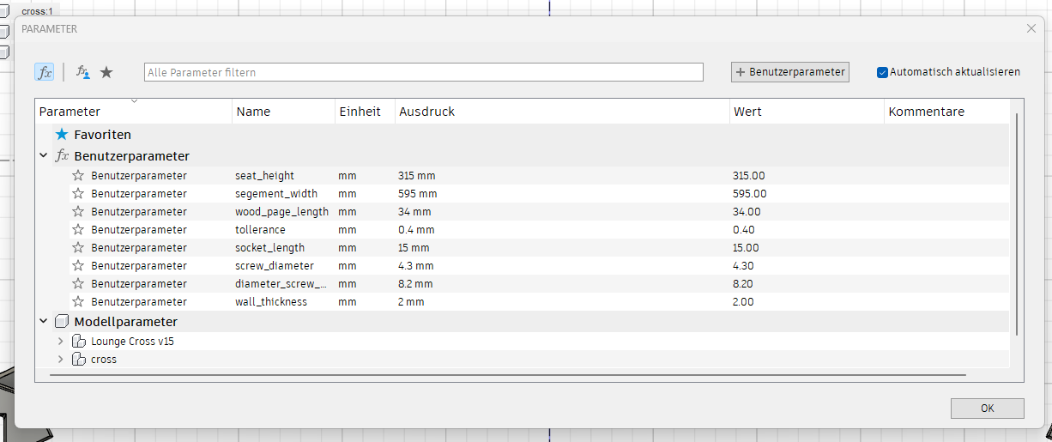Click the Ausdruck column header

pyautogui.click(x=562, y=112)
